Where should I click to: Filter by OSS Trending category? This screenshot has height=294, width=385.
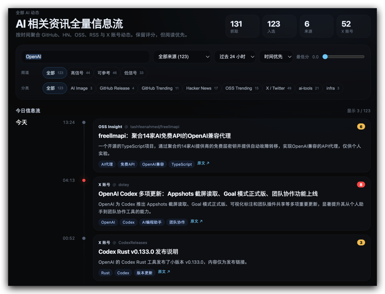click(x=242, y=88)
